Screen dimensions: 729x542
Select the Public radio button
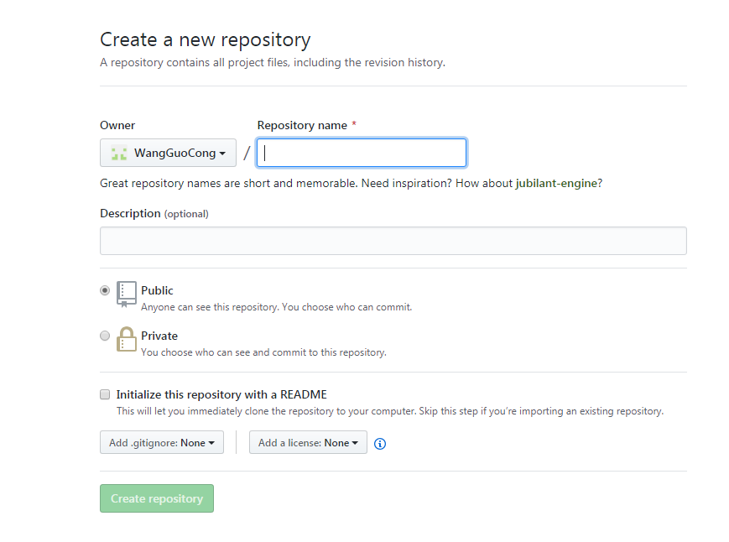click(105, 290)
